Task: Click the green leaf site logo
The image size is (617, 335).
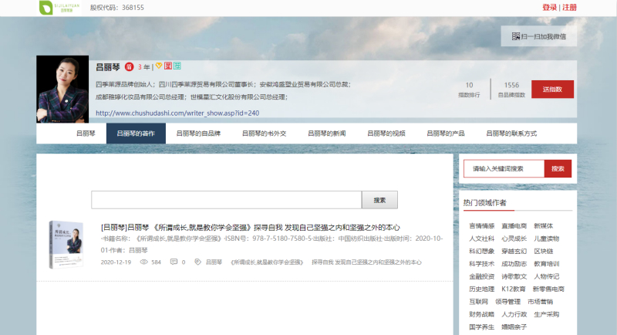Action: click(54, 8)
